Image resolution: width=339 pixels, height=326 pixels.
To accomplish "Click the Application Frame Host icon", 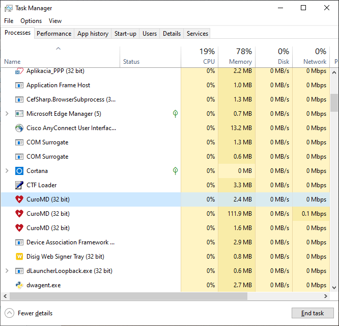I will coord(19,85).
